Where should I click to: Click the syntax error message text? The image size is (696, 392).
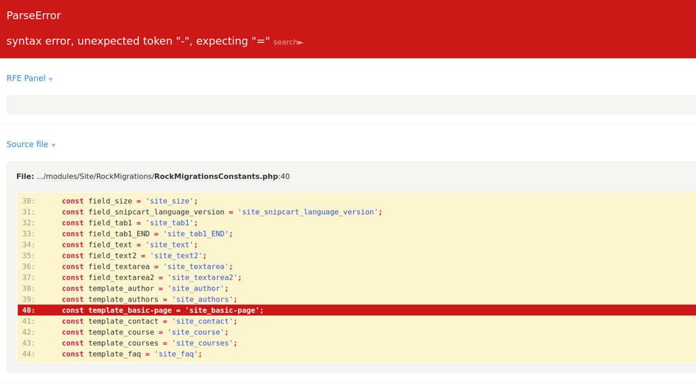tap(138, 41)
